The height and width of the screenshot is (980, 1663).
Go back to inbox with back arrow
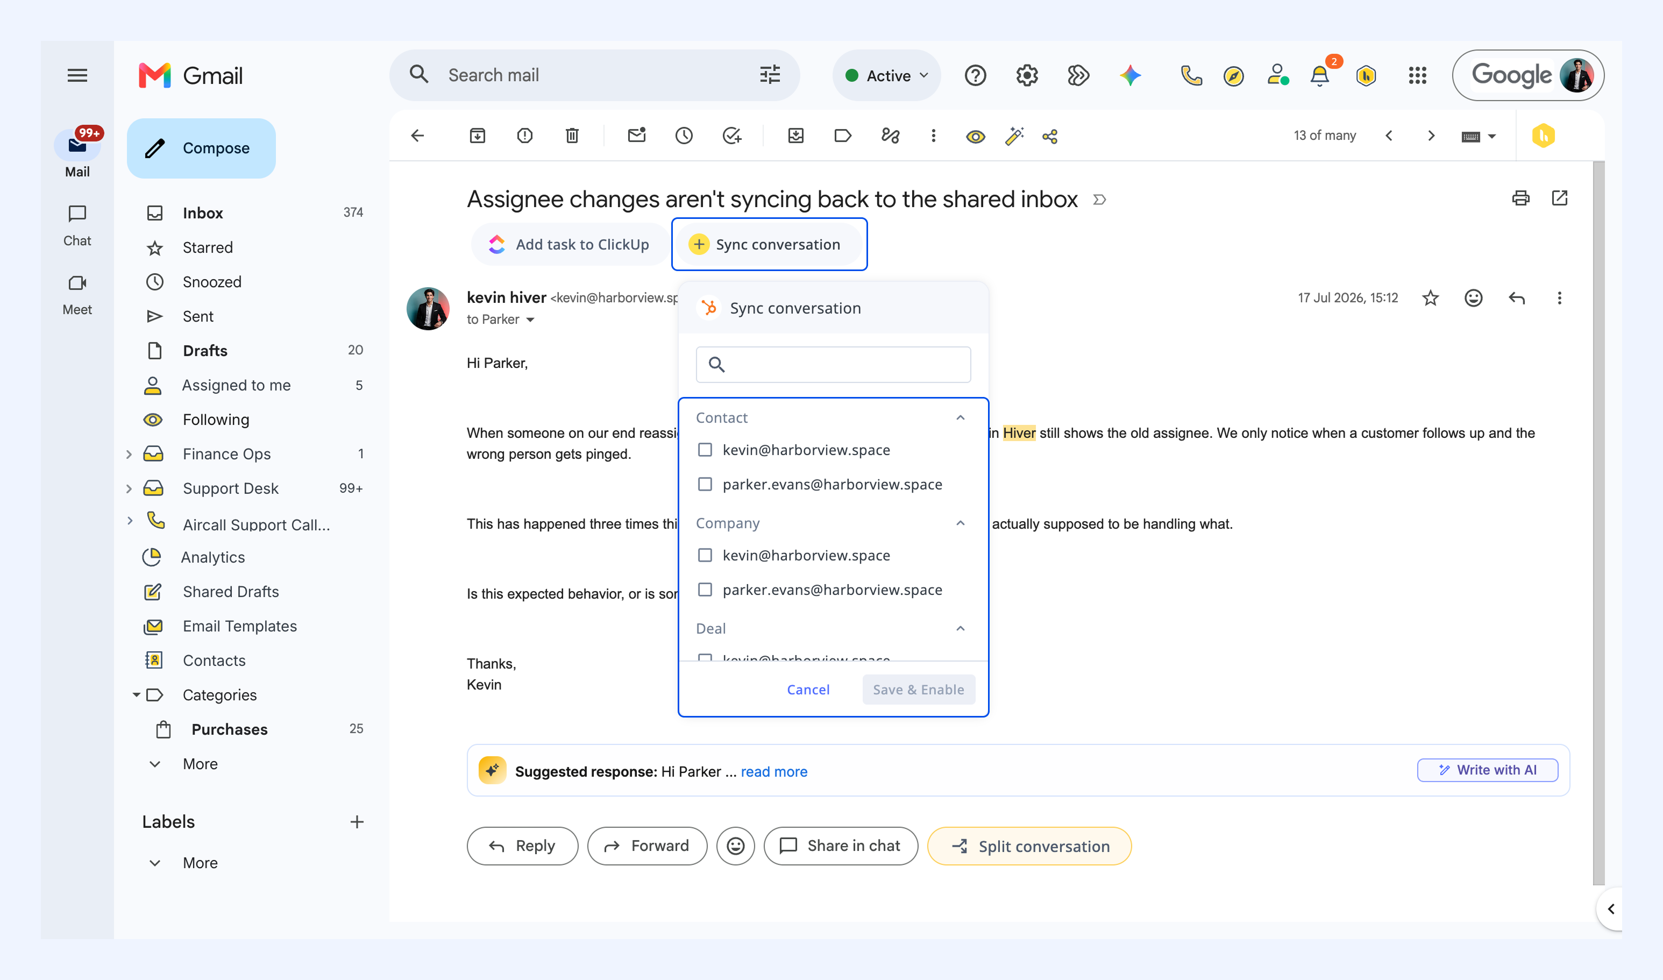[417, 136]
